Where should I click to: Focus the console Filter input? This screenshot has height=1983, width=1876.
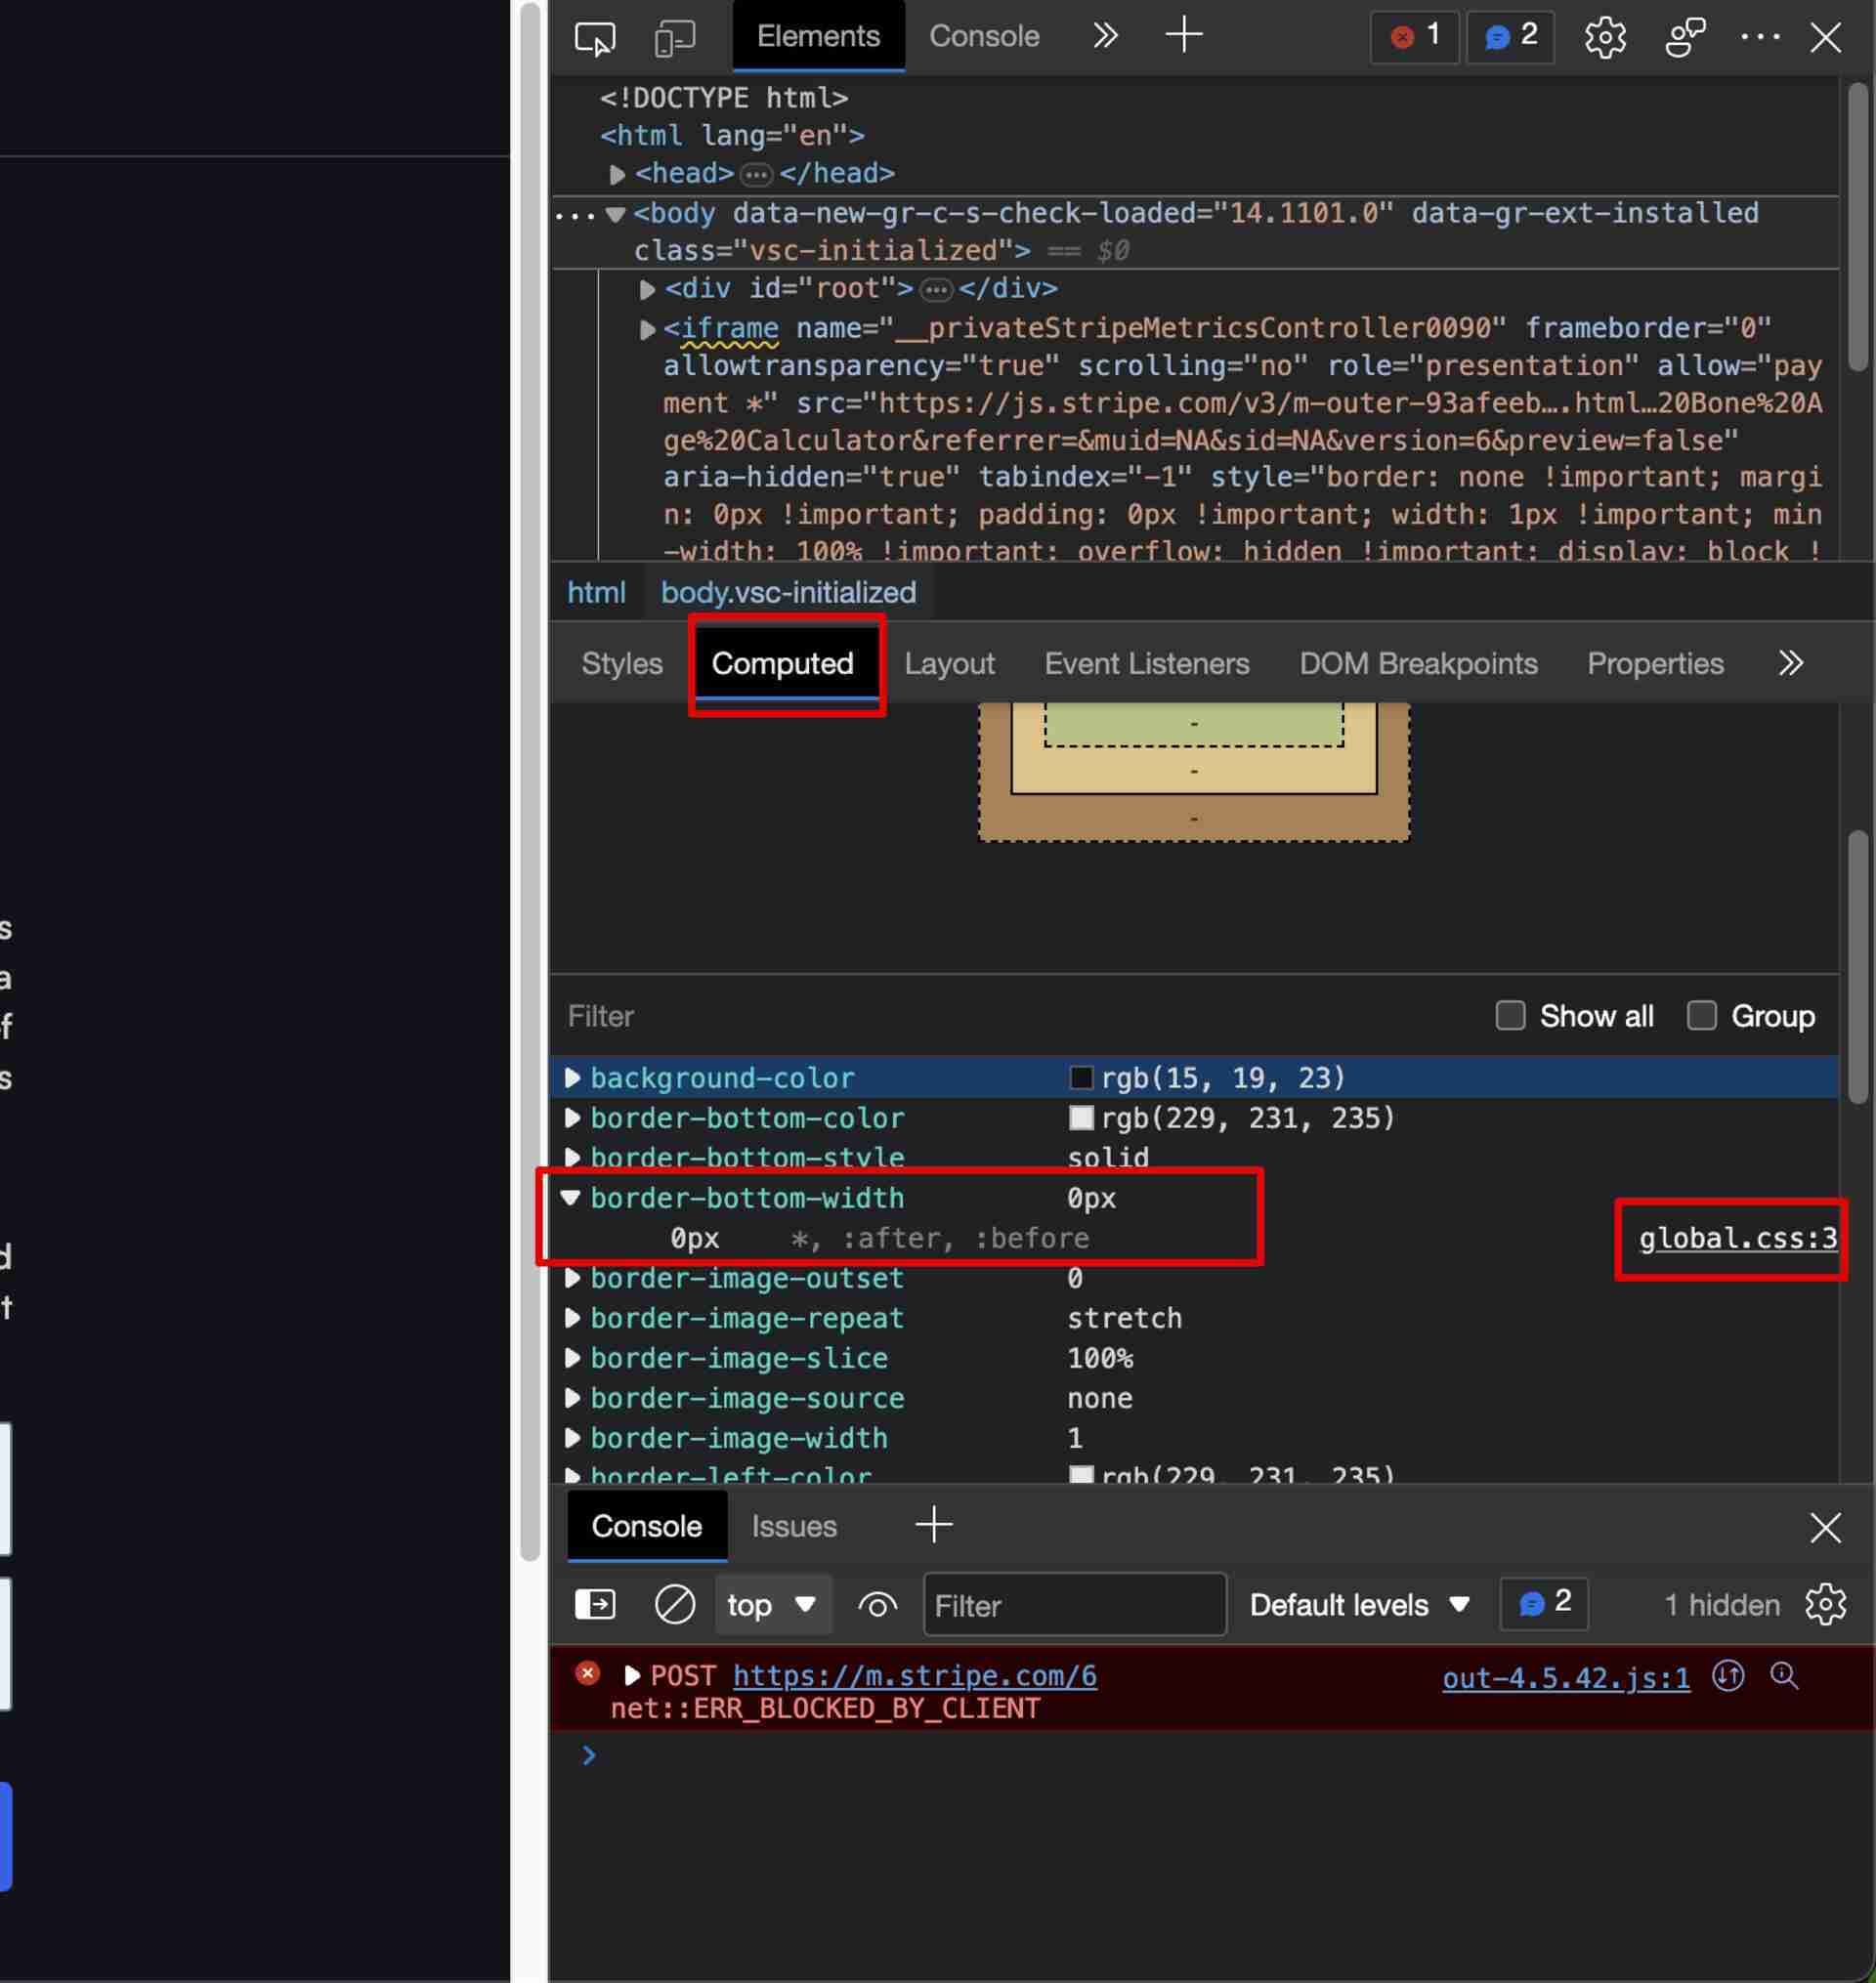1074,1604
